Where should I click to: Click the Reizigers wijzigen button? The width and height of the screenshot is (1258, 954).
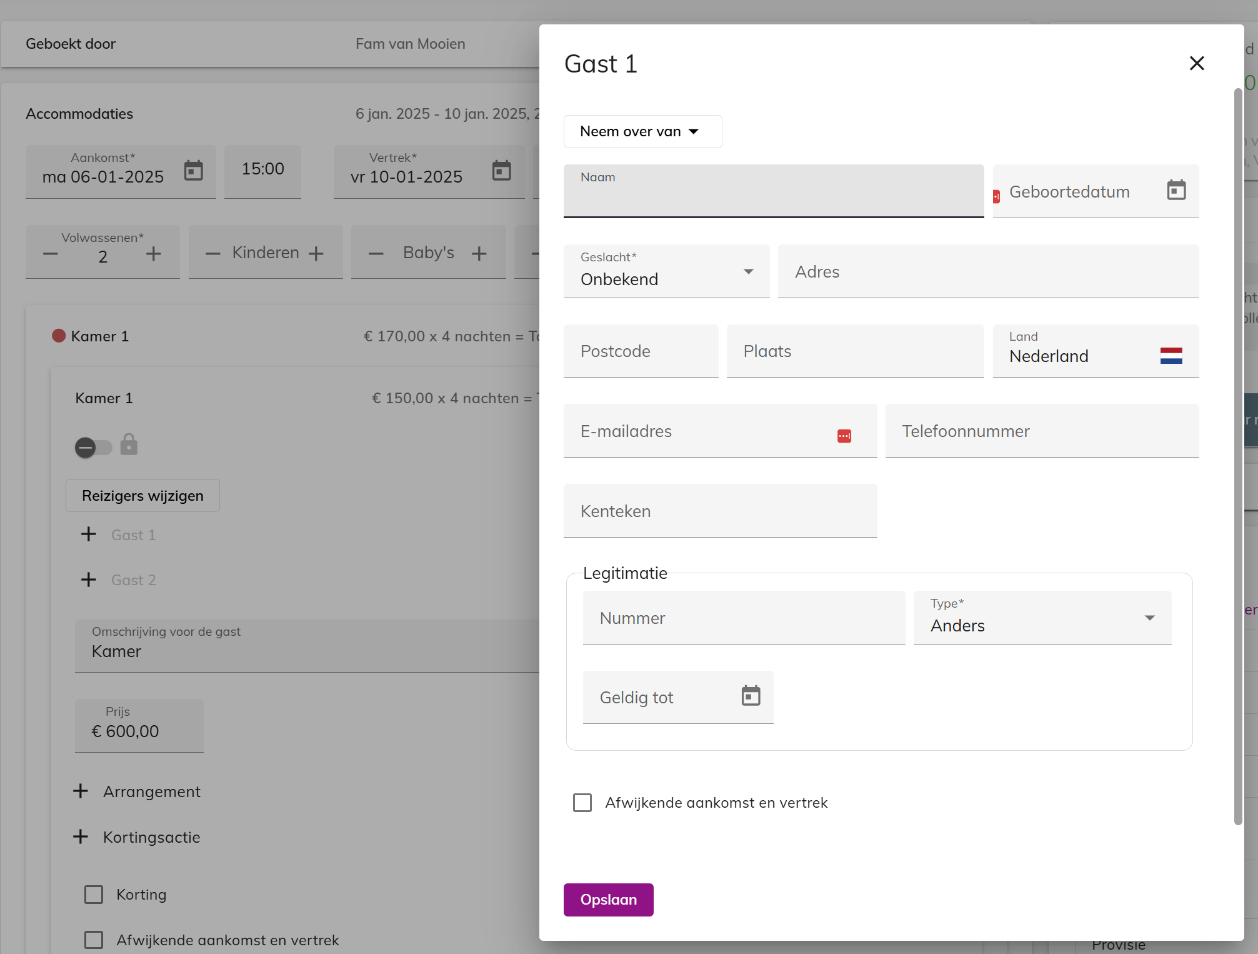142,496
